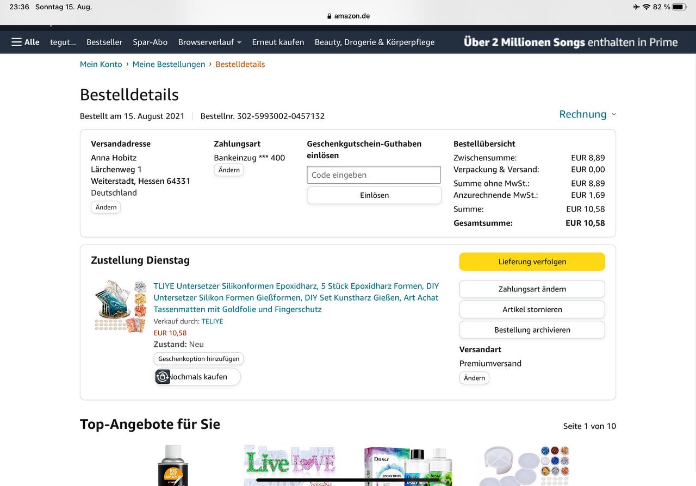Screen dimensions: 696x486
Task: Open the TLIYE coaster molds product thumbnail
Action: (120, 306)
